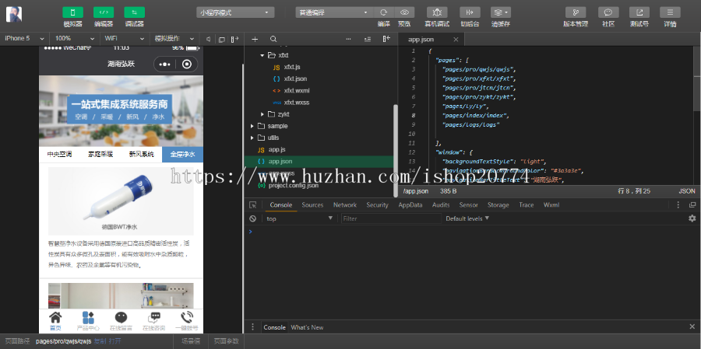The width and height of the screenshot is (701, 349).
Task: Click the clear console icon
Action: [x=252, y=218]
